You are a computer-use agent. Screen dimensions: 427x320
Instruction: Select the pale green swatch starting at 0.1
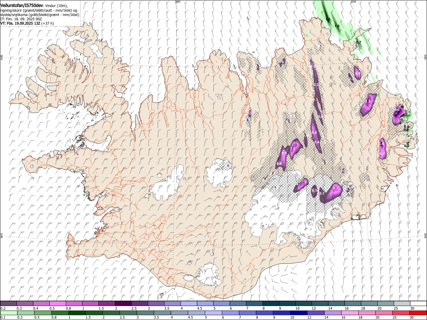[9, 313]
